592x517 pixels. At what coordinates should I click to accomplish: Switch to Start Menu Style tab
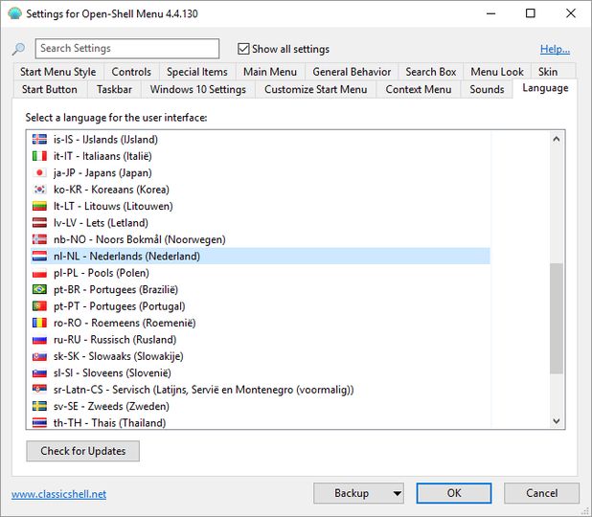tap(57, 72)
